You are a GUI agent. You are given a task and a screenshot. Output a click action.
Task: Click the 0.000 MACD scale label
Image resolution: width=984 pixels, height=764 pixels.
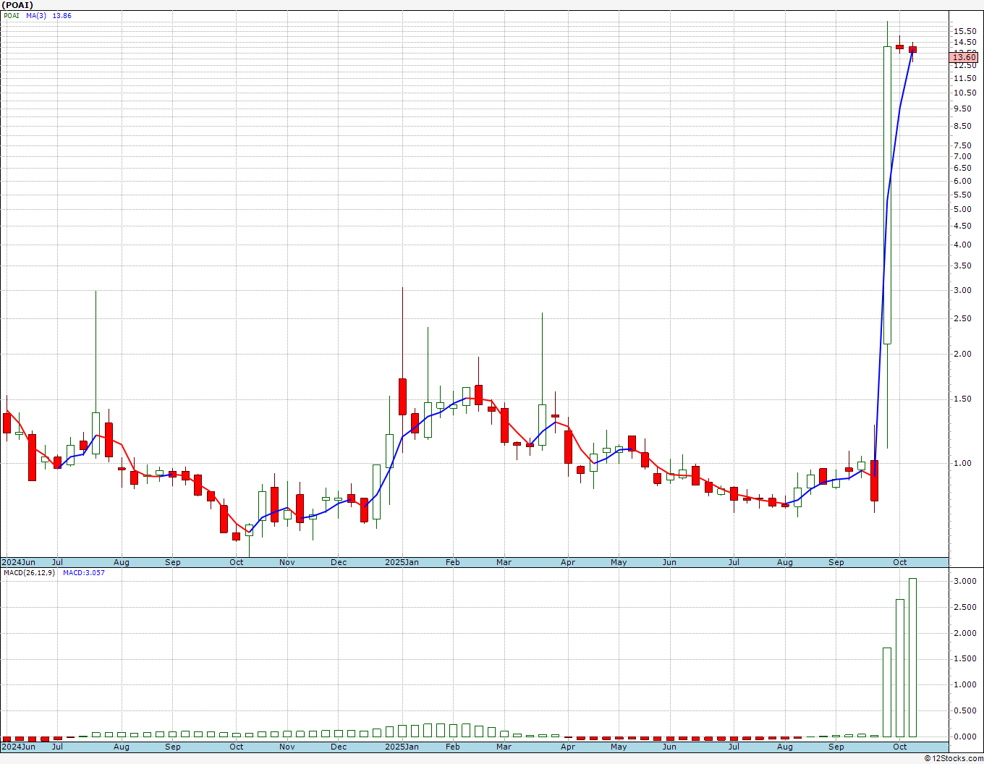coord(964,737)
